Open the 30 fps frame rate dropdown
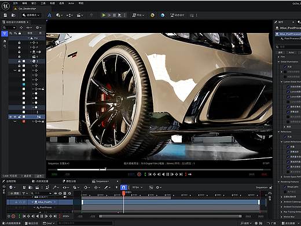301x226 pixels. (137, 187)
